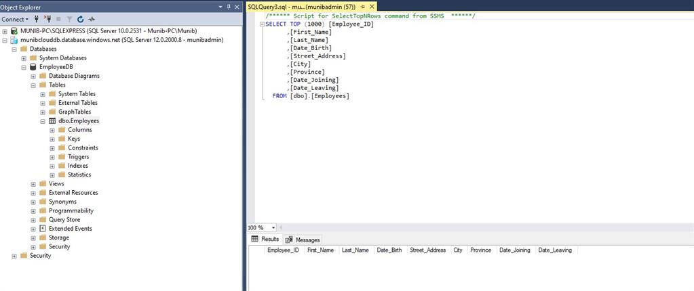Viewport: 694px width, 291px height.
Task: Refresh Object Explorer using the circular arrow
Action: [x=81, y=20]
